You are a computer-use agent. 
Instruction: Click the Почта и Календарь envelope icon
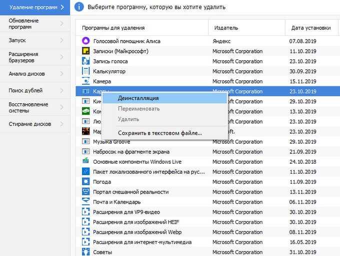(85, 201)
